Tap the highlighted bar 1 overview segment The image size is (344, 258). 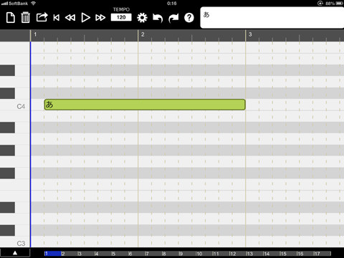[x=52, y=254]
